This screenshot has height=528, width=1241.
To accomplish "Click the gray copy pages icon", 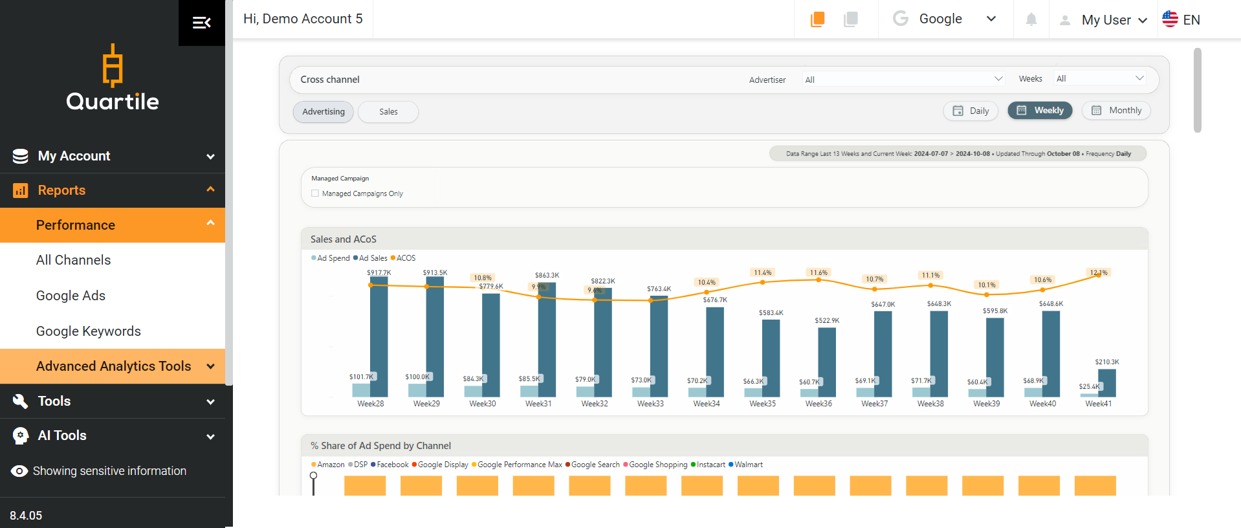I will click(x=851, y=19).
